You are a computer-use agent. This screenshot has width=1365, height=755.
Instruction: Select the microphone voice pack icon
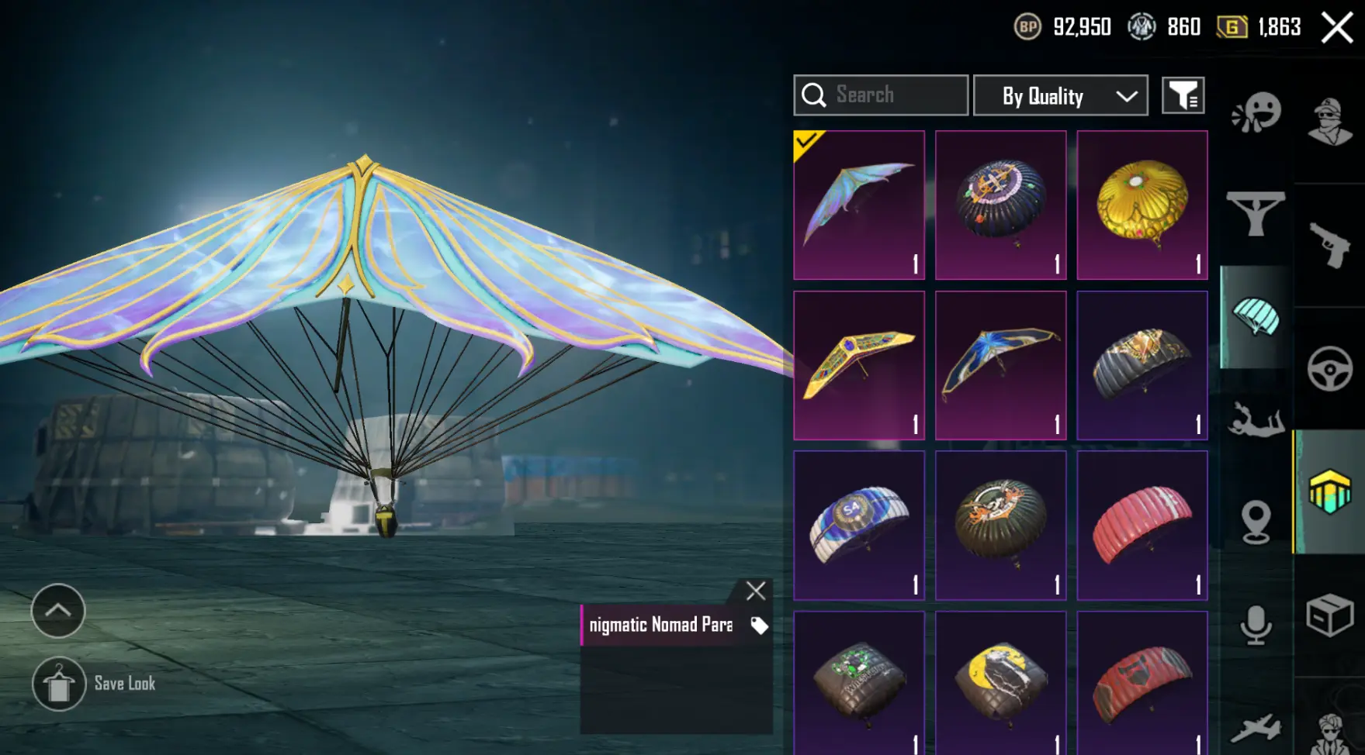tap(1256, 625)
